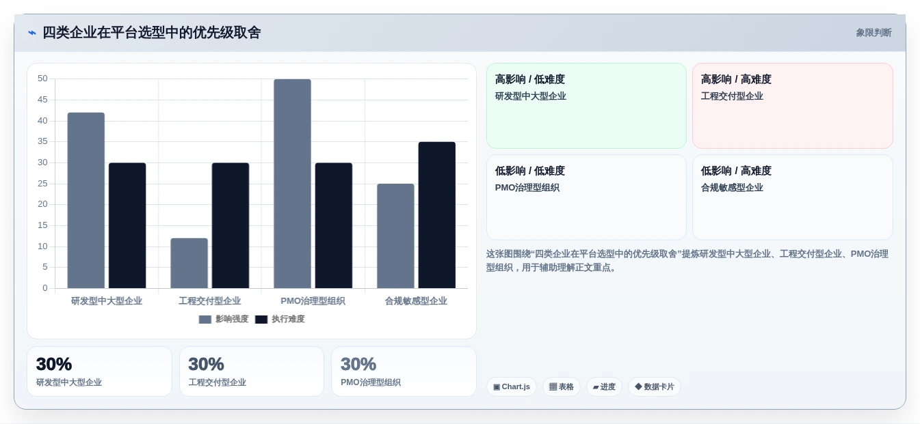Open the 高影响 / 低难度 quadrant card
This screenshot has width=920, height=424.
click(x=586, y=106)
